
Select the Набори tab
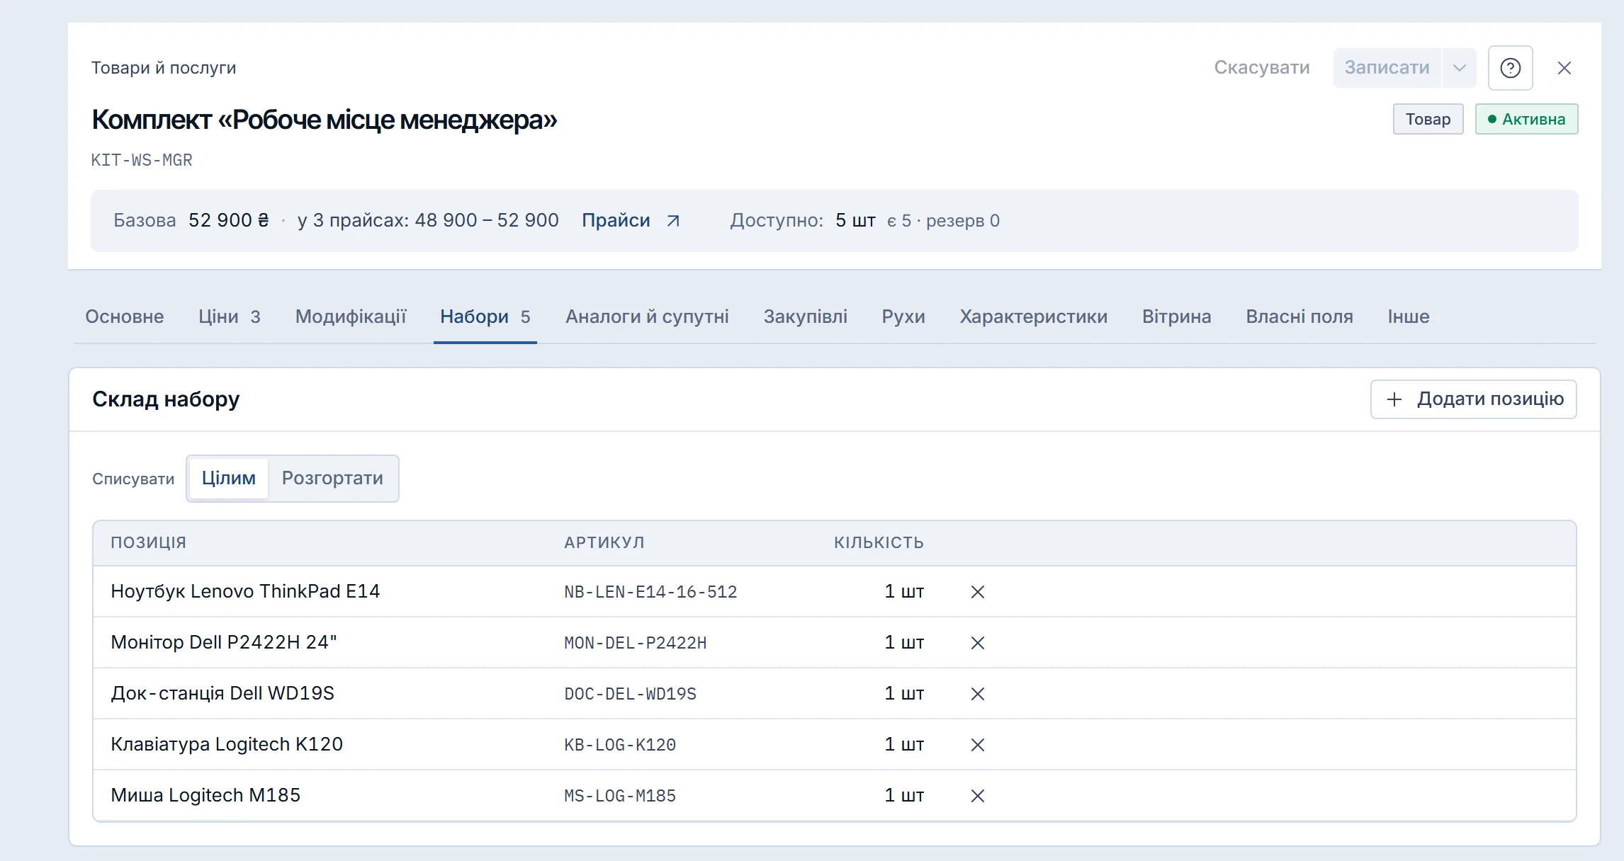click(x=485, y=317)
